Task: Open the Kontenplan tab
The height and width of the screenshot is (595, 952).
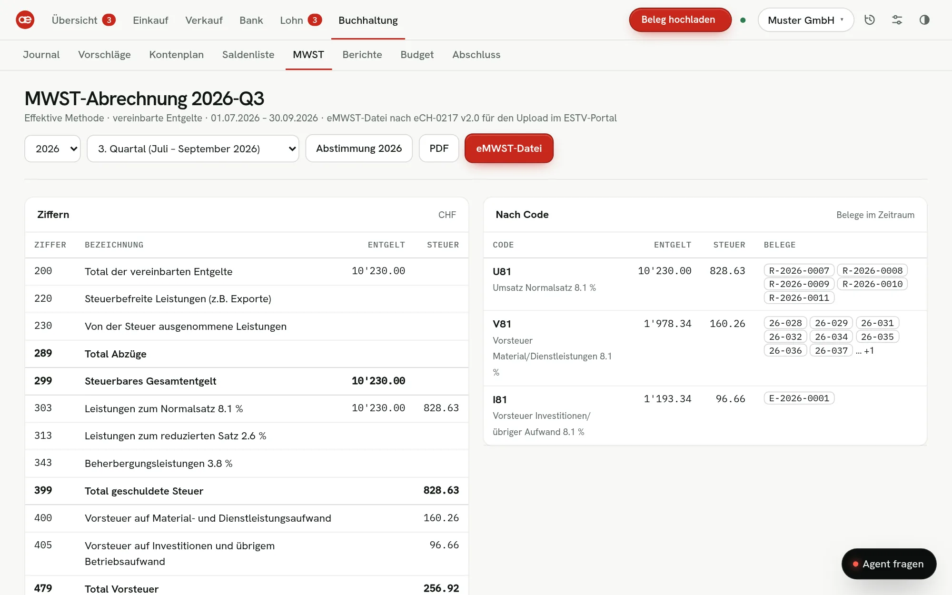Action: (x=176, y=55)
